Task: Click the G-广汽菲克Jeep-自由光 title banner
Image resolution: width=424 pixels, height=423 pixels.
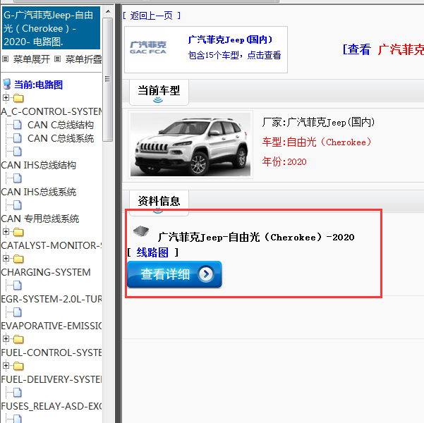Action: [x=51, y=28]
